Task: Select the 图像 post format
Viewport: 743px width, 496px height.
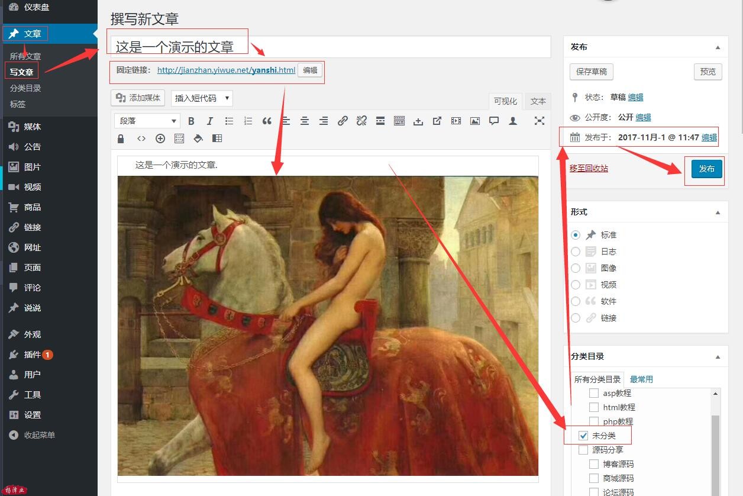Action: [x=576, y=268]
